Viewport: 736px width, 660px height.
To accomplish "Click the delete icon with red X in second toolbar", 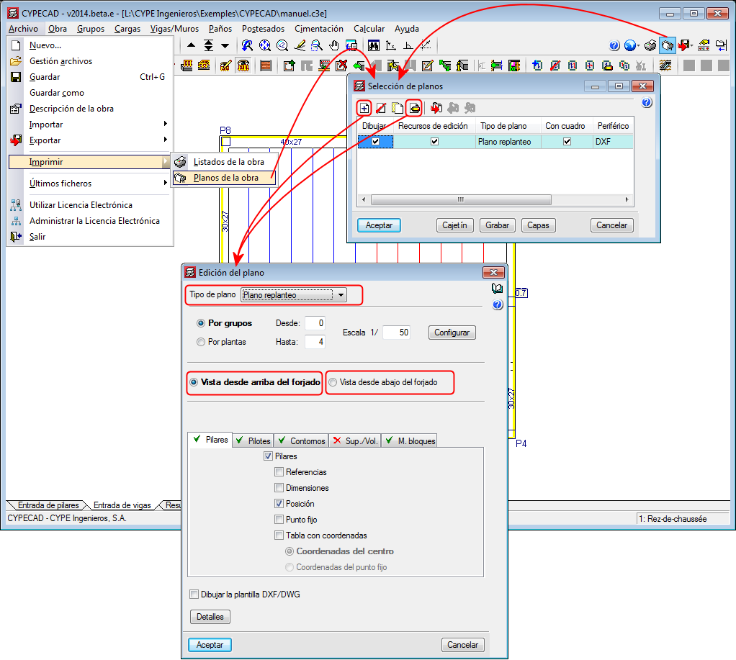I will point(341,65).
